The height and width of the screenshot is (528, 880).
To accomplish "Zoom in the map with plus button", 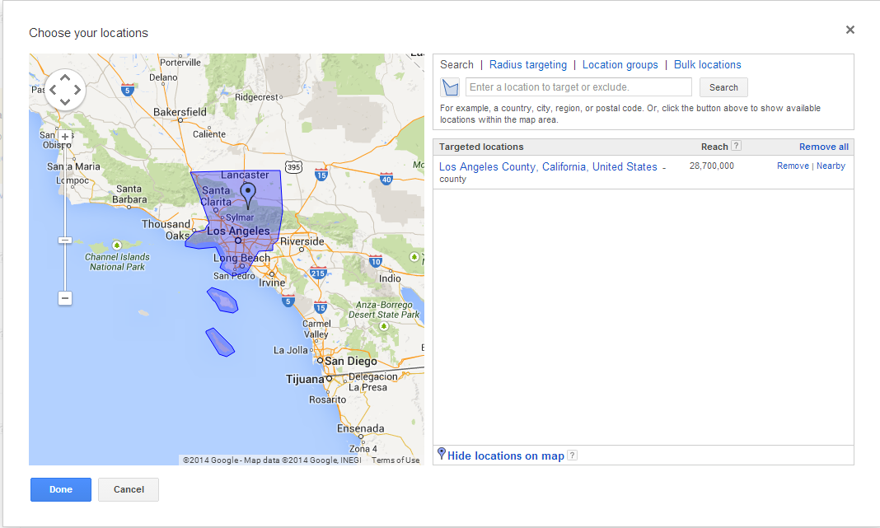I will pos(65,137).
